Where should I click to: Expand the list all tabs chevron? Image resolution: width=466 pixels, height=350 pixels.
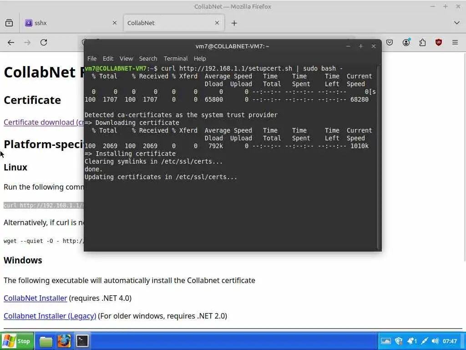tap(457, 23)
